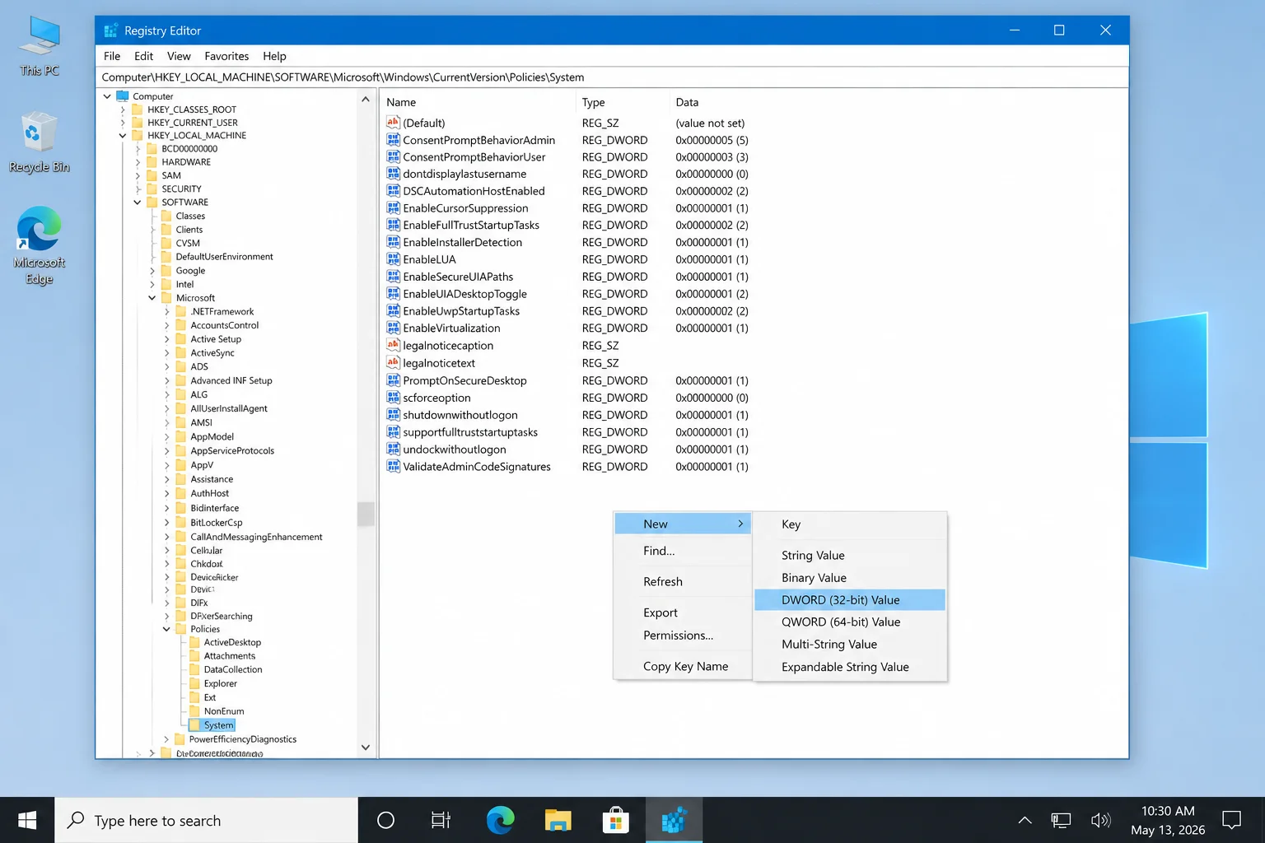Click Refresh in context menu

coord(683,582)
